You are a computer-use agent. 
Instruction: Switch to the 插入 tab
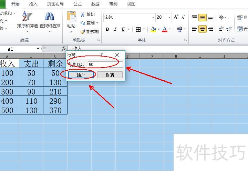coord(33,4)
